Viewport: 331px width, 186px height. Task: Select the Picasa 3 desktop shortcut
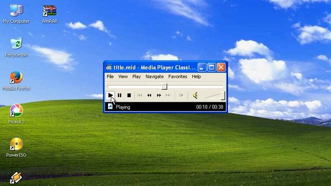[x=16, y=114]
